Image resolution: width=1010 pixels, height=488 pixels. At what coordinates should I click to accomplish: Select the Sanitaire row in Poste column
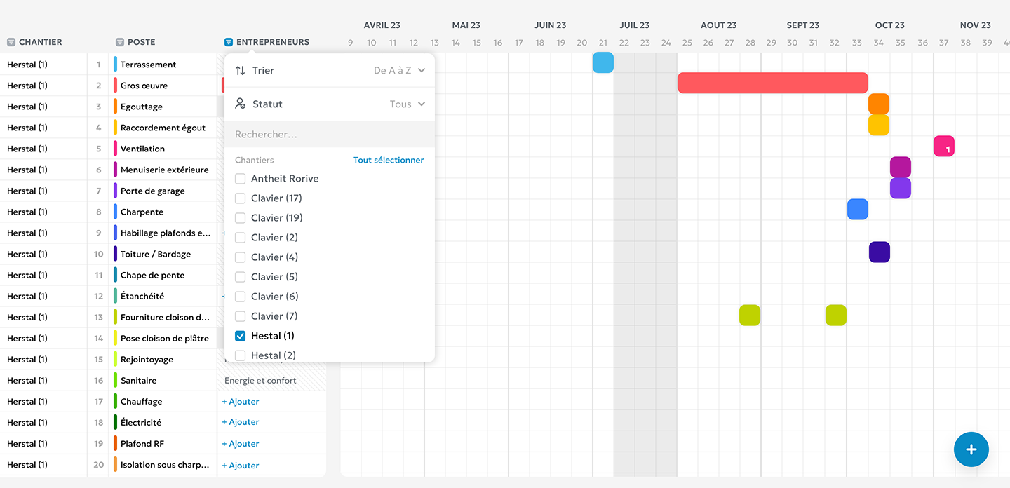139,381
